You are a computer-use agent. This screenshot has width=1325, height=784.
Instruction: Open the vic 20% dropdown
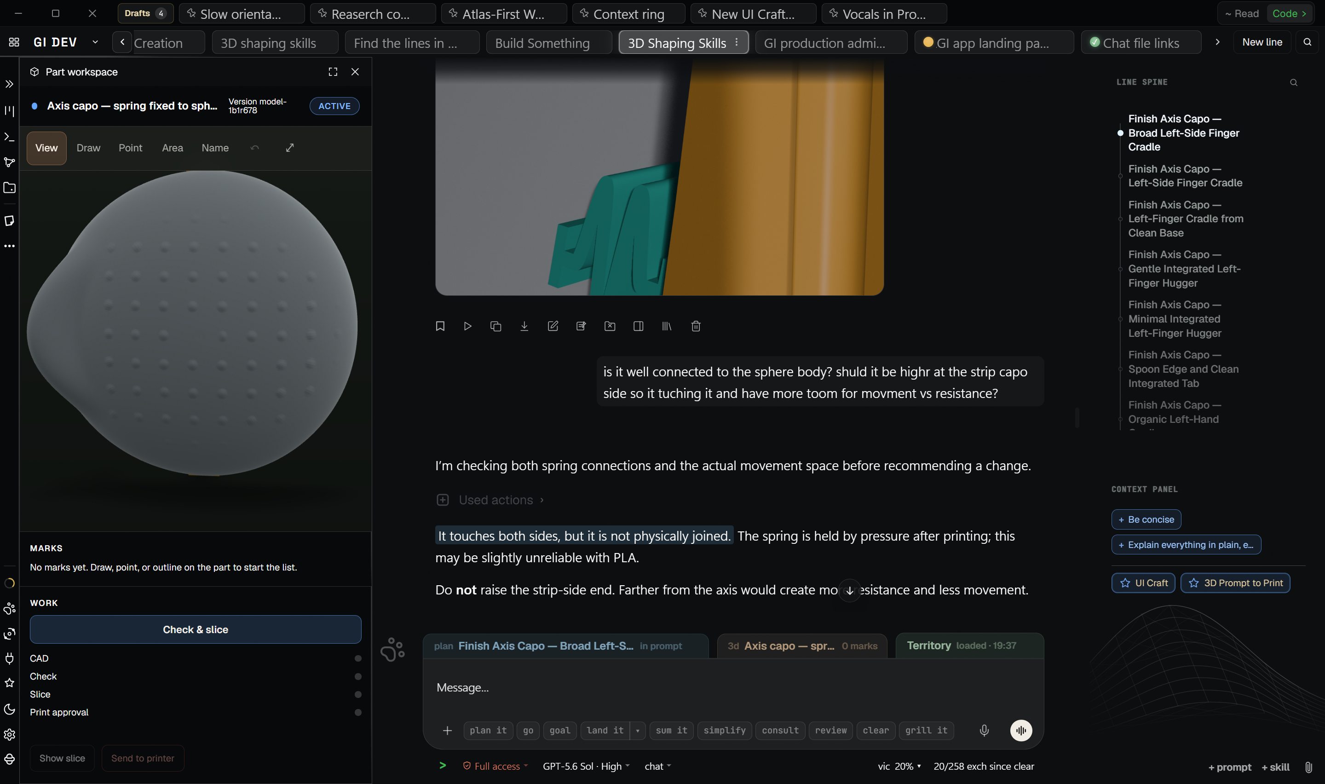[x=899, y=766]
